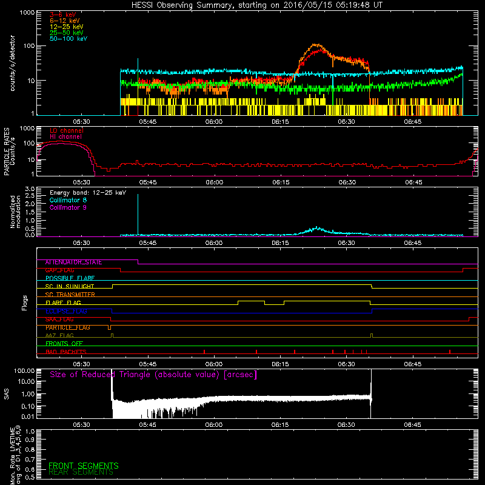Click the 'REAR SEGMENTS' legend label
The image size is (485, 485).
point(81,472)
